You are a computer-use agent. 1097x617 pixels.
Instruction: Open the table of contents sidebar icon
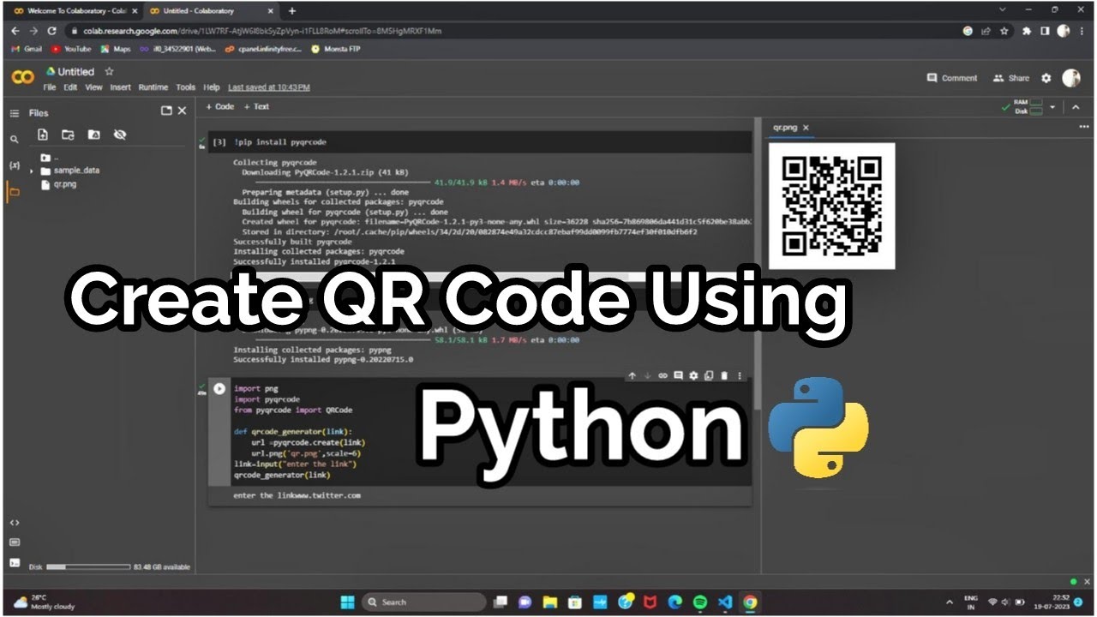click(x=15, y=112)
